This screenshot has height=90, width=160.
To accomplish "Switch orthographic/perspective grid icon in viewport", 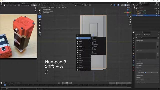I will (130, 25).
